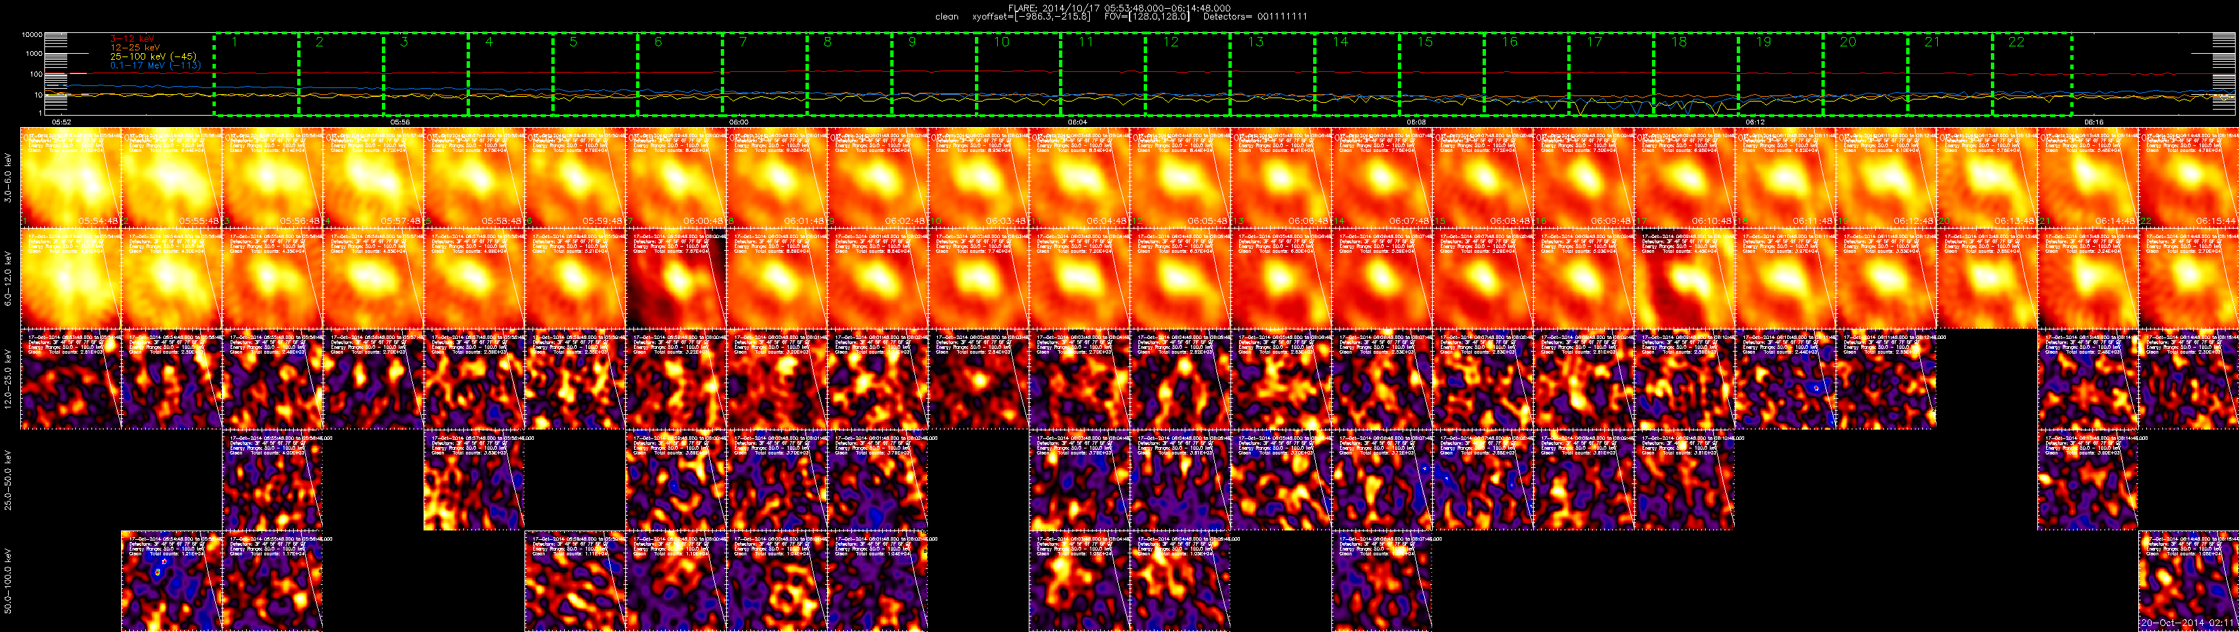This screenshot has width=2239, height=632.
Task: Select time interval box 20 in the light curve
Action: [1866, 75]
